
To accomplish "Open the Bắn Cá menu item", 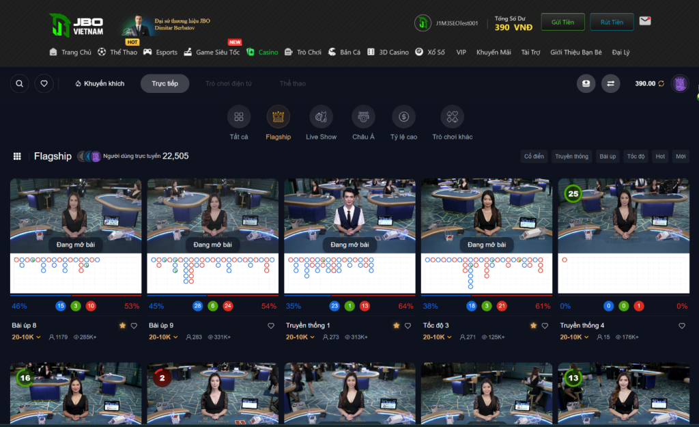I will pyautogui.click(x=344, y=52).
